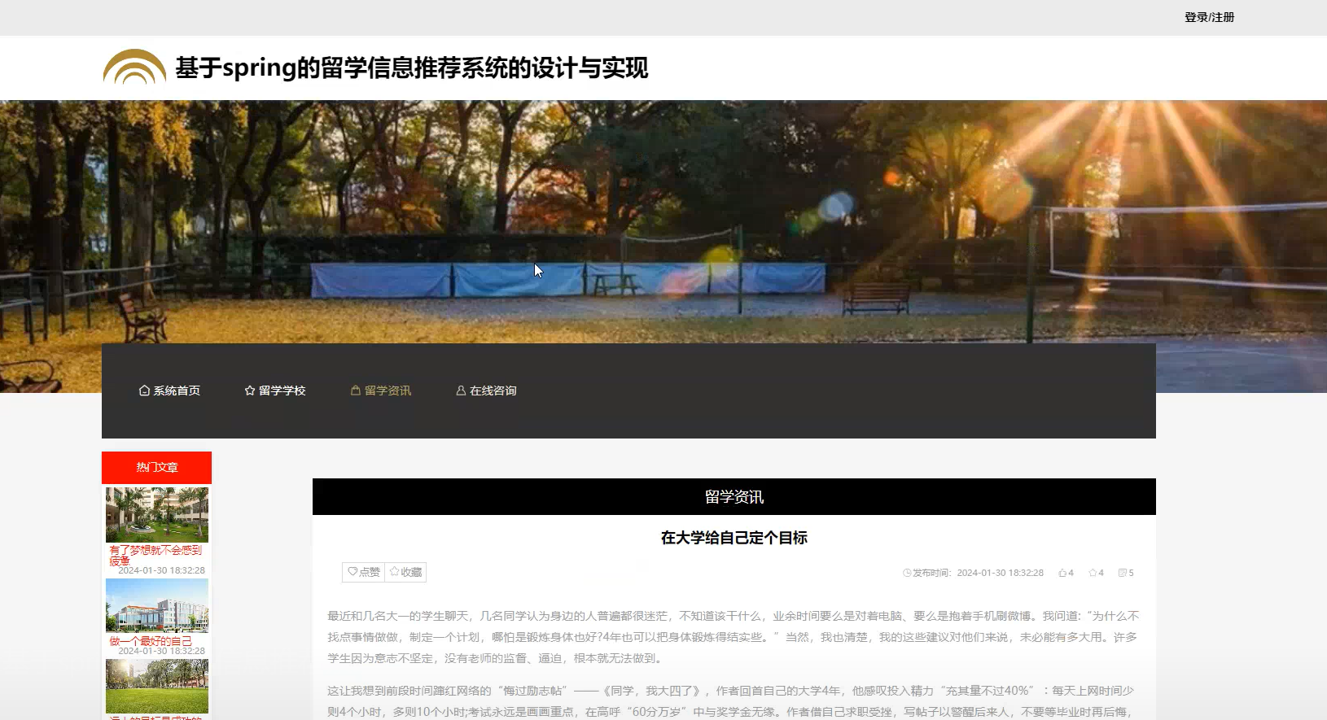Click the heart icon in 点赞 button
This screenshot has width=1327, height=720.
point(353,572)
